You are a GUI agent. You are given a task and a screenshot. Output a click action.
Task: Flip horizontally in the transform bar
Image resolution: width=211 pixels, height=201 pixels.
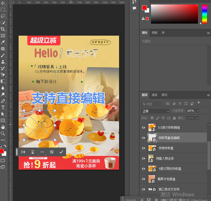(x=23, y=152)
